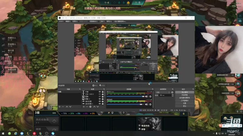
Task: Adjust the desktop audio volume slider
Action: tap(125, 104)
